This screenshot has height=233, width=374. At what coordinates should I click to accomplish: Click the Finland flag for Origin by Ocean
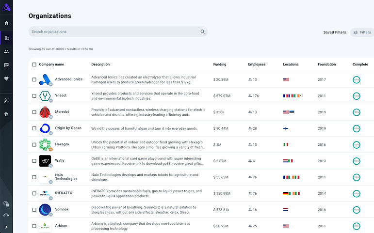click(x=286, y=128)
